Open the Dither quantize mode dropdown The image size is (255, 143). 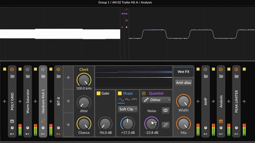(156, 100)
